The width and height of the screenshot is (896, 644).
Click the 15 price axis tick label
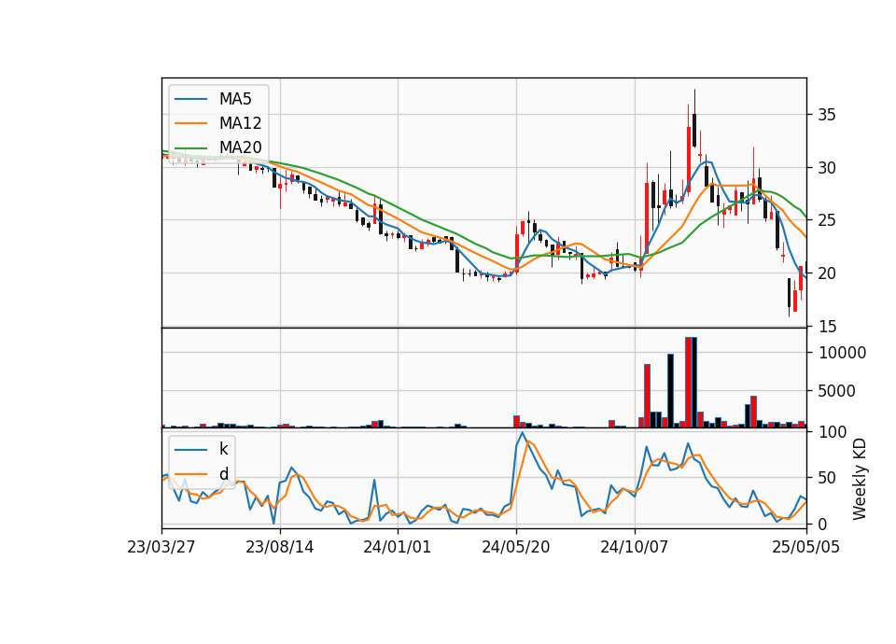click(826, 327)
